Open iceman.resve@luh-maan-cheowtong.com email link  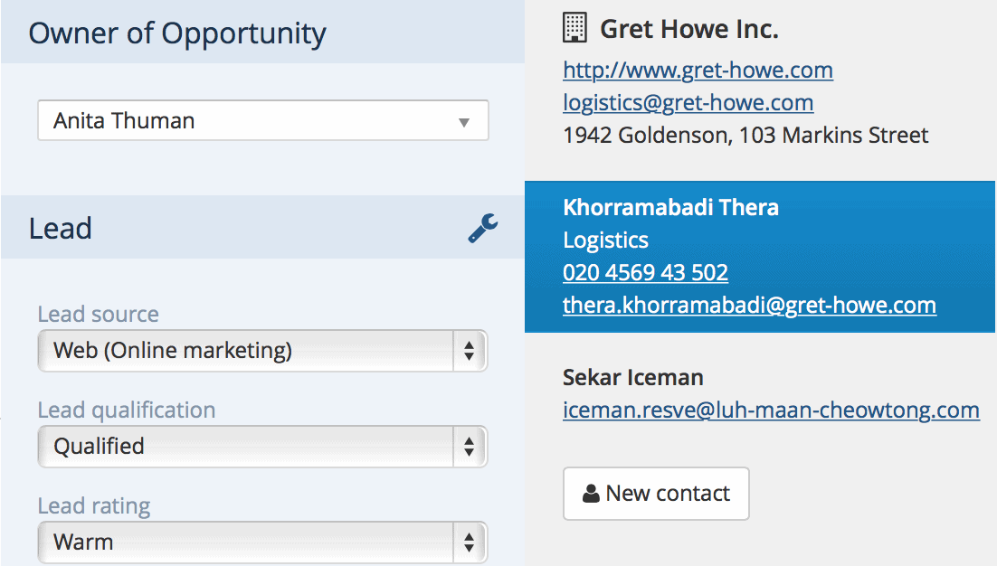coord(771,410)
